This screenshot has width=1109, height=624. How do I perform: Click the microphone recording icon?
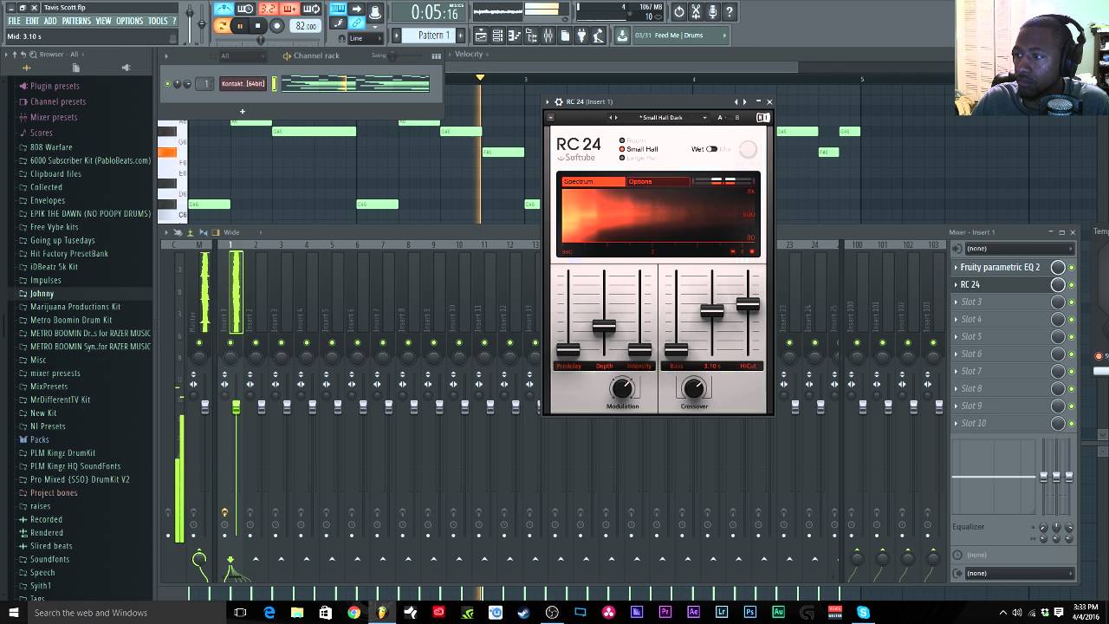tap(712, 12)
